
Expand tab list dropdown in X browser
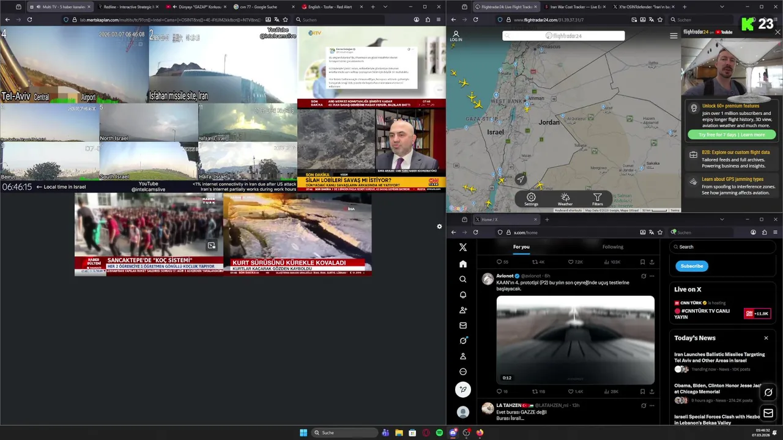(x=722, y=219)
